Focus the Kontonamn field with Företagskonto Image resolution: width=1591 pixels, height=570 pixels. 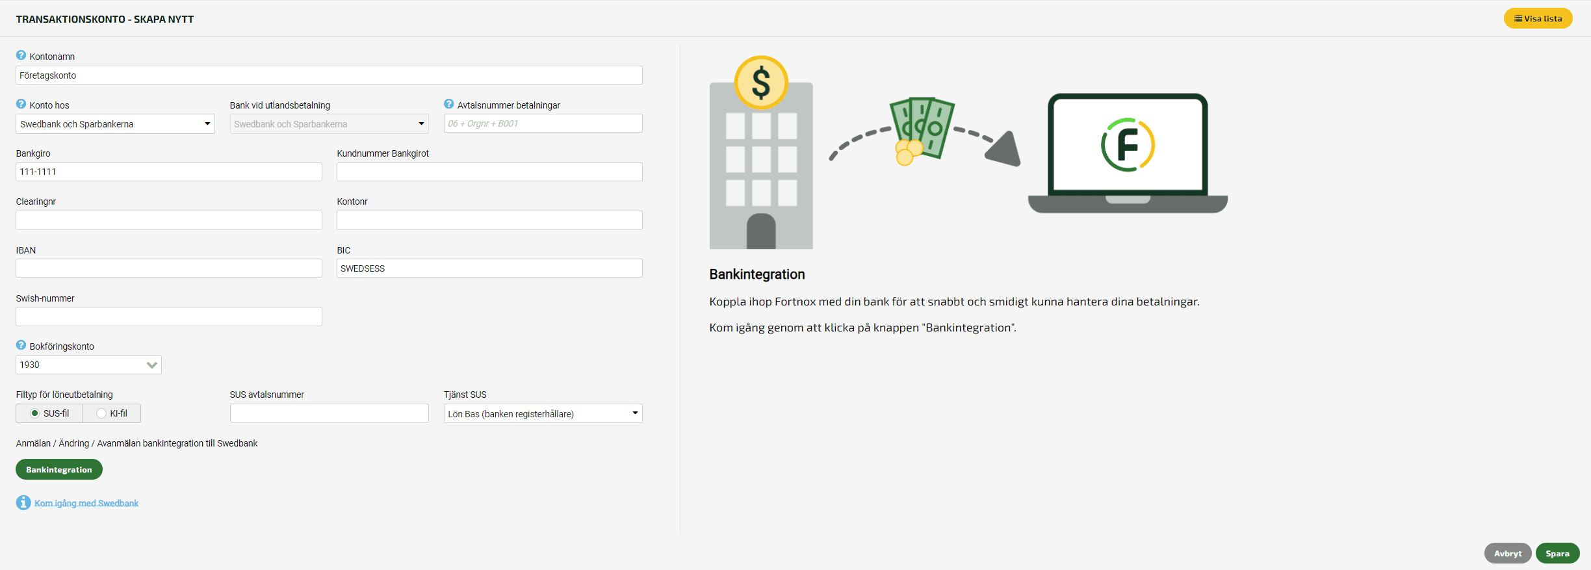pos(329,75)
